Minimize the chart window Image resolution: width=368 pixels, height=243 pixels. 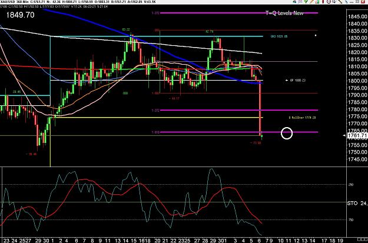click(x=352, y=2)
